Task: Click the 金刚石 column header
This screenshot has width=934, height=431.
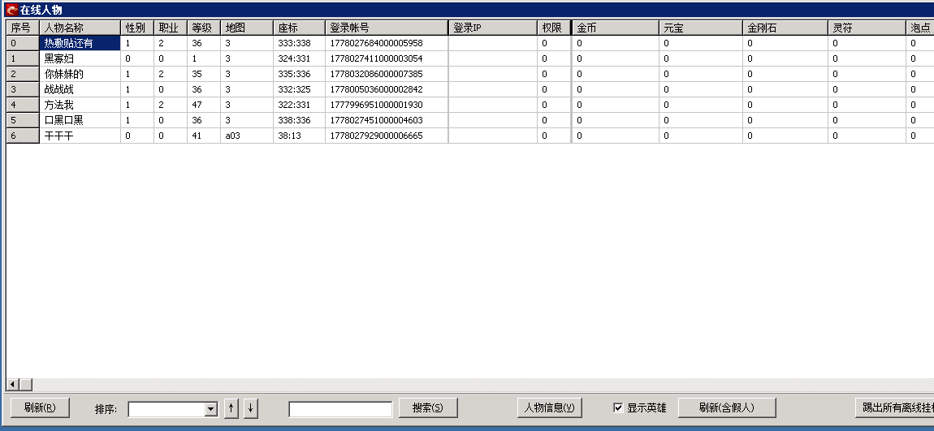Action: (785, 28)
